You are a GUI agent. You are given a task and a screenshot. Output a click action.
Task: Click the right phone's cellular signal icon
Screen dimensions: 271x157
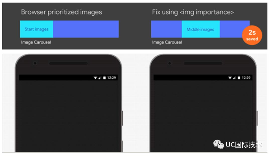[234, 78]
